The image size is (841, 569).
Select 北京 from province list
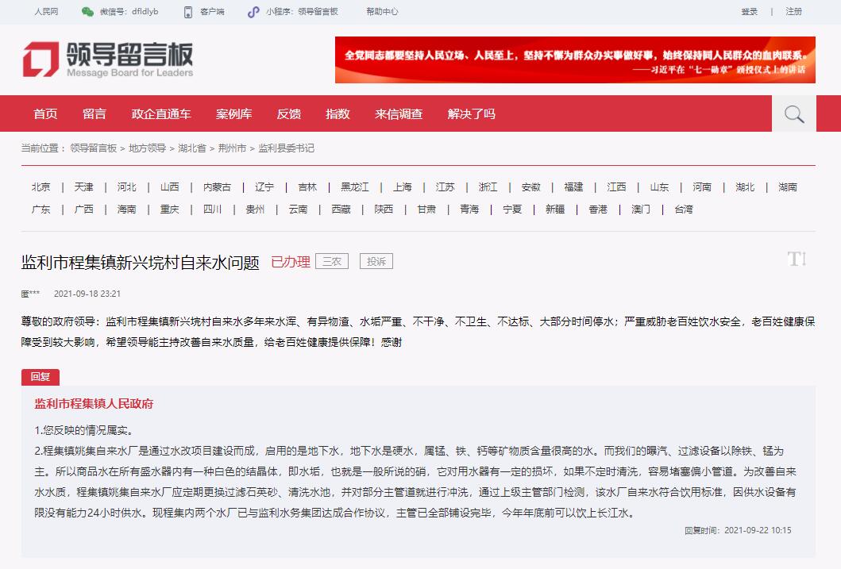pos(41,187)
